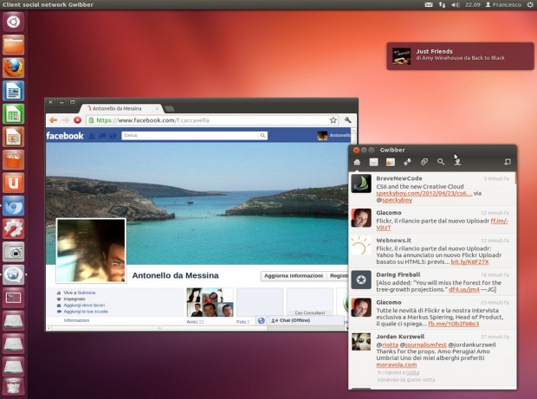Open the Amici 22 friends link
Image resolution: width=537 pixels, height=399 pixels.
click(x=195, y=322)
